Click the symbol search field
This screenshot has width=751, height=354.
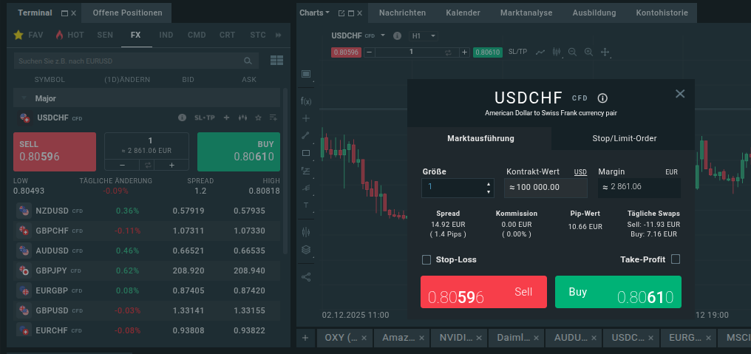[x=129, y=61]
